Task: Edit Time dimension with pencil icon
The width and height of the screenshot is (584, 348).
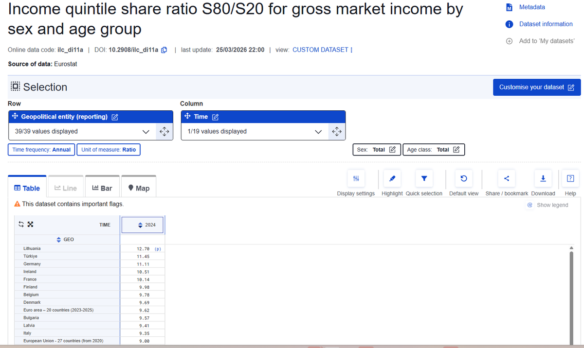Action: 215,117
